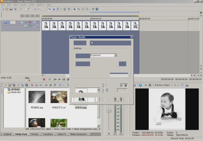Click Play in the transport bar
This screenshot has width=203, height=141.
point(59,79)
